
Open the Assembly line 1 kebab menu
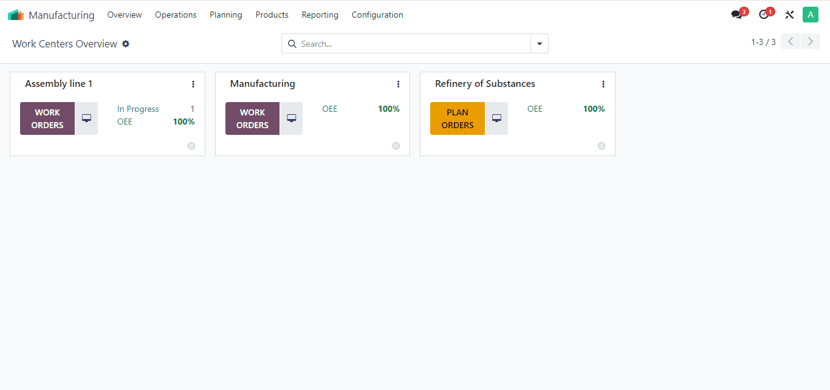[193, 84]
